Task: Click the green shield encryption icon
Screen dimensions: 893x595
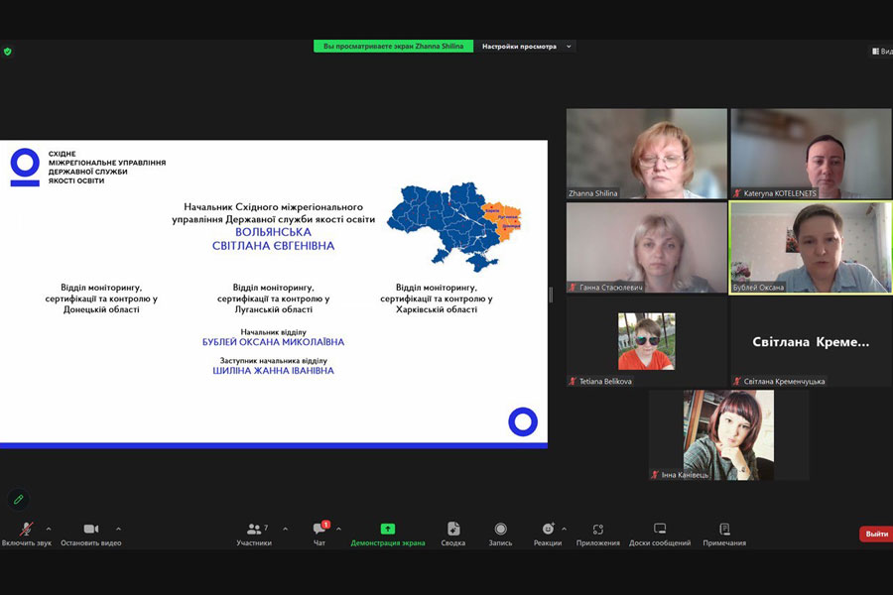Action: click(8, 51)
